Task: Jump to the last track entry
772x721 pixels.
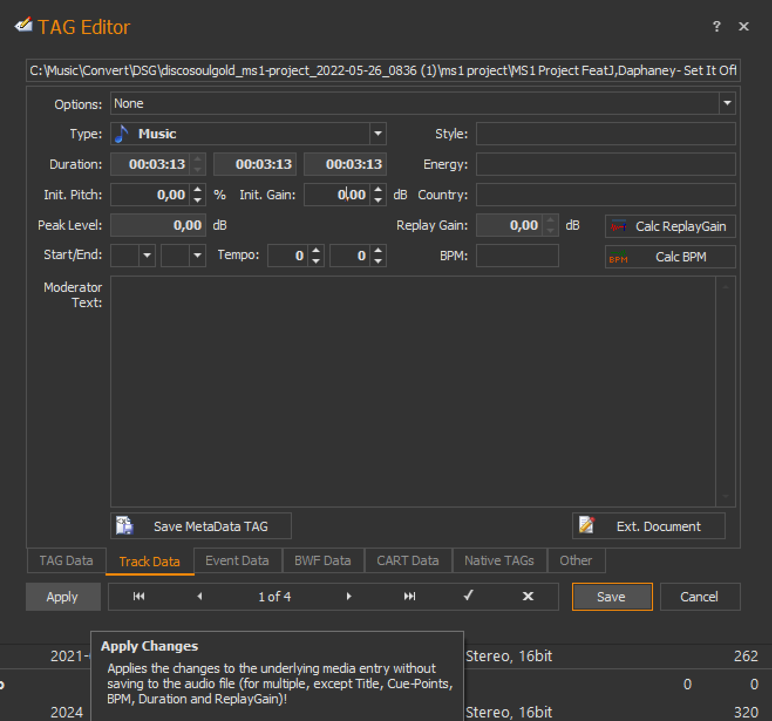Action: pos(410,596)
